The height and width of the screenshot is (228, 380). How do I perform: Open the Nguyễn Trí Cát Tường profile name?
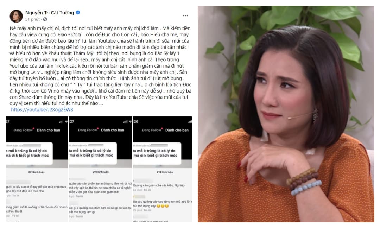[x=50, y=13]
